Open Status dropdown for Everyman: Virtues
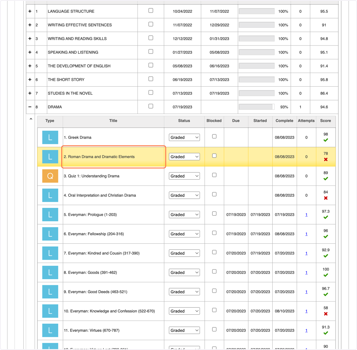357x350 pixels. [184, 330]
